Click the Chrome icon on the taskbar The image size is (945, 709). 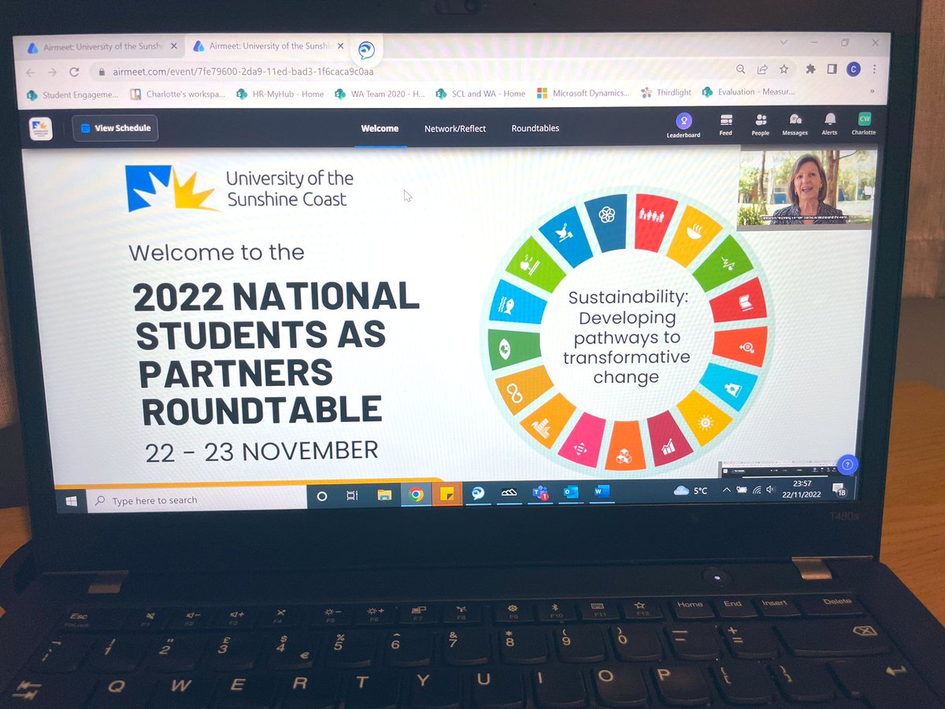(x=416, y=495)
